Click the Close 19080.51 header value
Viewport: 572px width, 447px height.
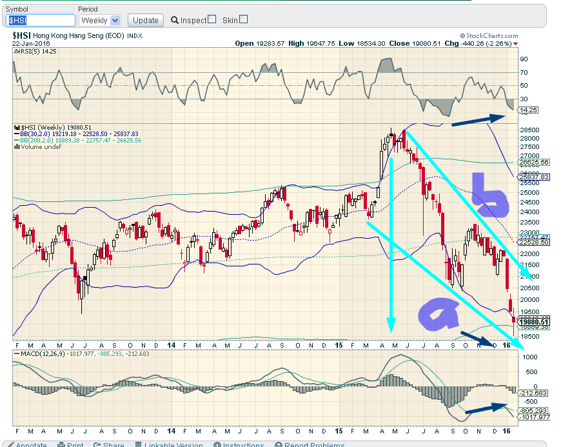coord(415,43)
